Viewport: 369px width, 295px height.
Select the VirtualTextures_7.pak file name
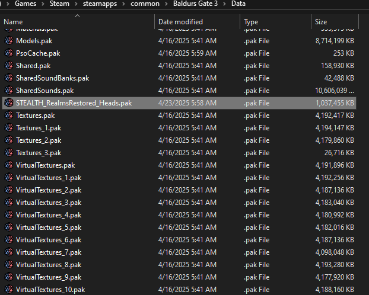click(x=49, y=253)
